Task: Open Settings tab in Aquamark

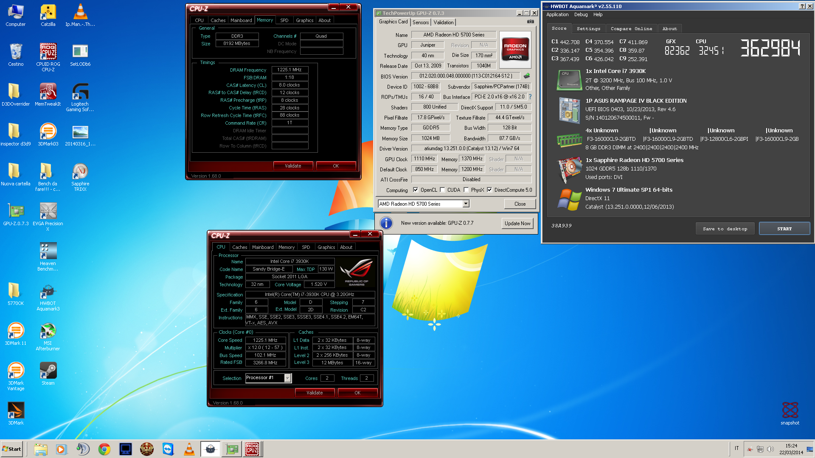Action: tap(588, 28)
